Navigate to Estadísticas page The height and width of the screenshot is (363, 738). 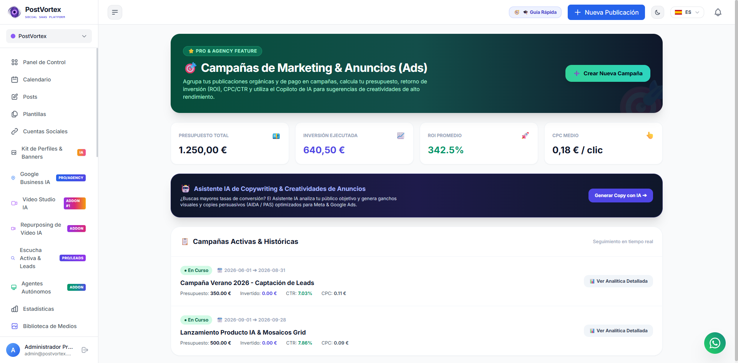(48, 309)
